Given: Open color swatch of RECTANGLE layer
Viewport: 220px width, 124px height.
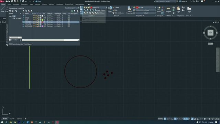Looking at the screenshot, I should click(42, 26).
